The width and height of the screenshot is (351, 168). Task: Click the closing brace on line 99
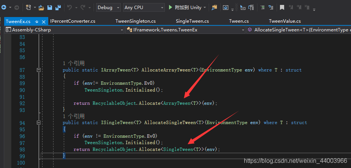pos(64,156)
